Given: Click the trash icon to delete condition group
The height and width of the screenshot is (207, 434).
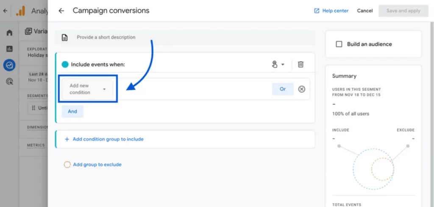Looking at the screenshot, I should point(300,64).
